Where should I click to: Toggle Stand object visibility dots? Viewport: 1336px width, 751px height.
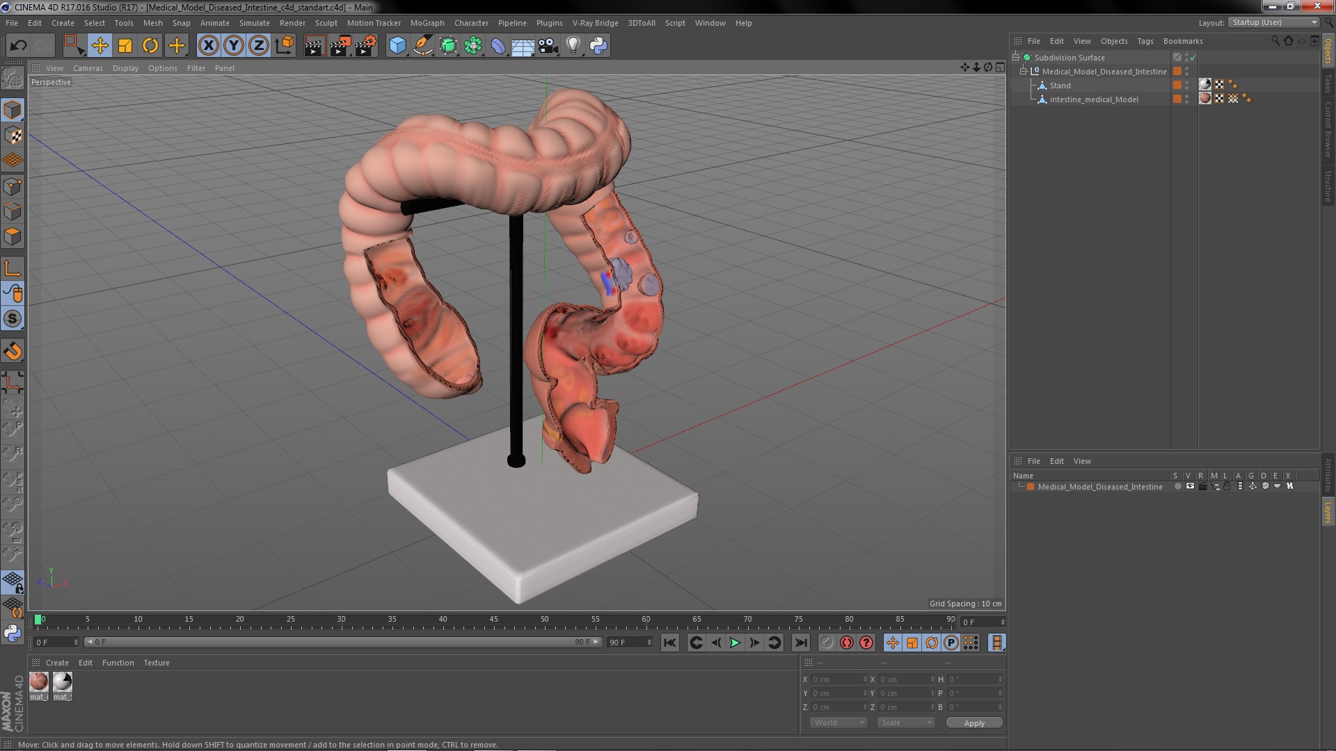(1187, 85)
